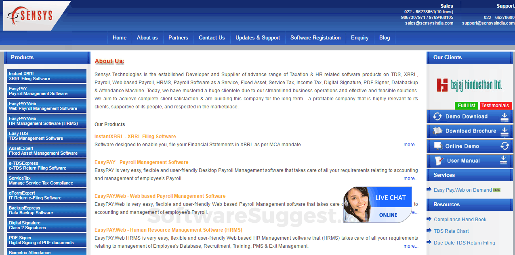Select EasyTDS TDS Management Software product

[46, 136]
